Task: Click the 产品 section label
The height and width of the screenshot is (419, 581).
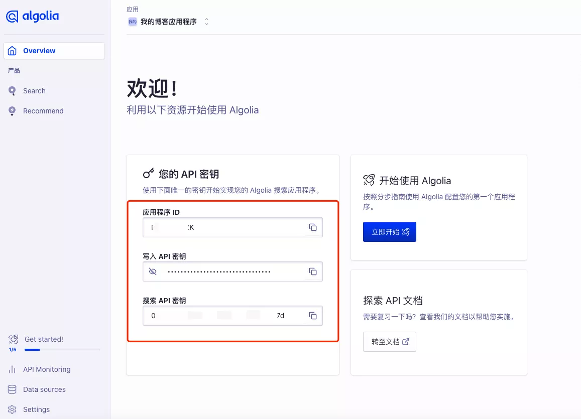Action: coord(14,71)
